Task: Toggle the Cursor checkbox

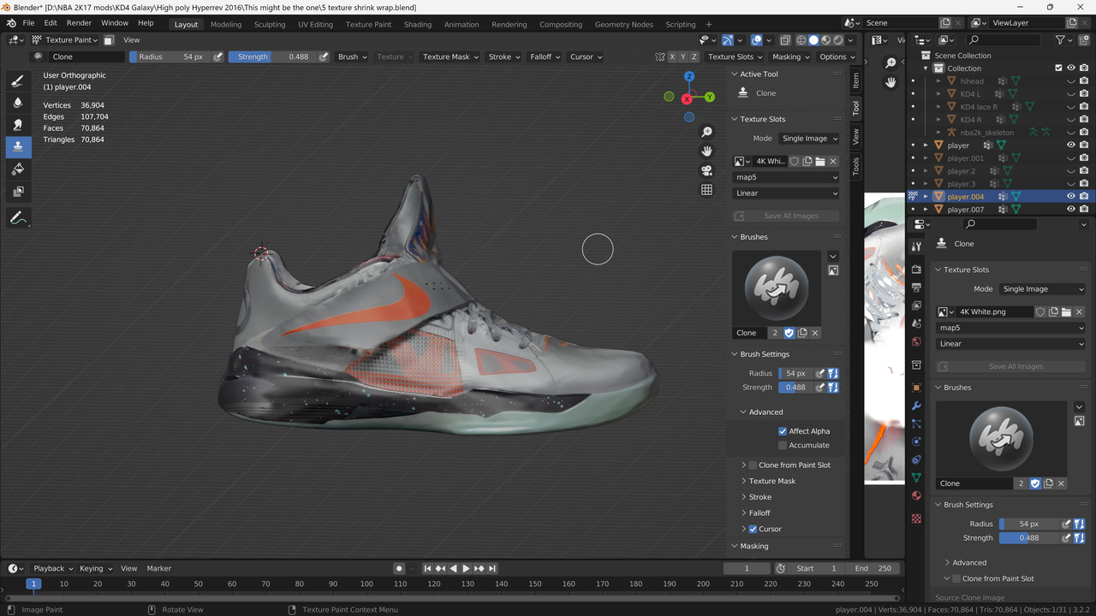Action: click(753, 529)
